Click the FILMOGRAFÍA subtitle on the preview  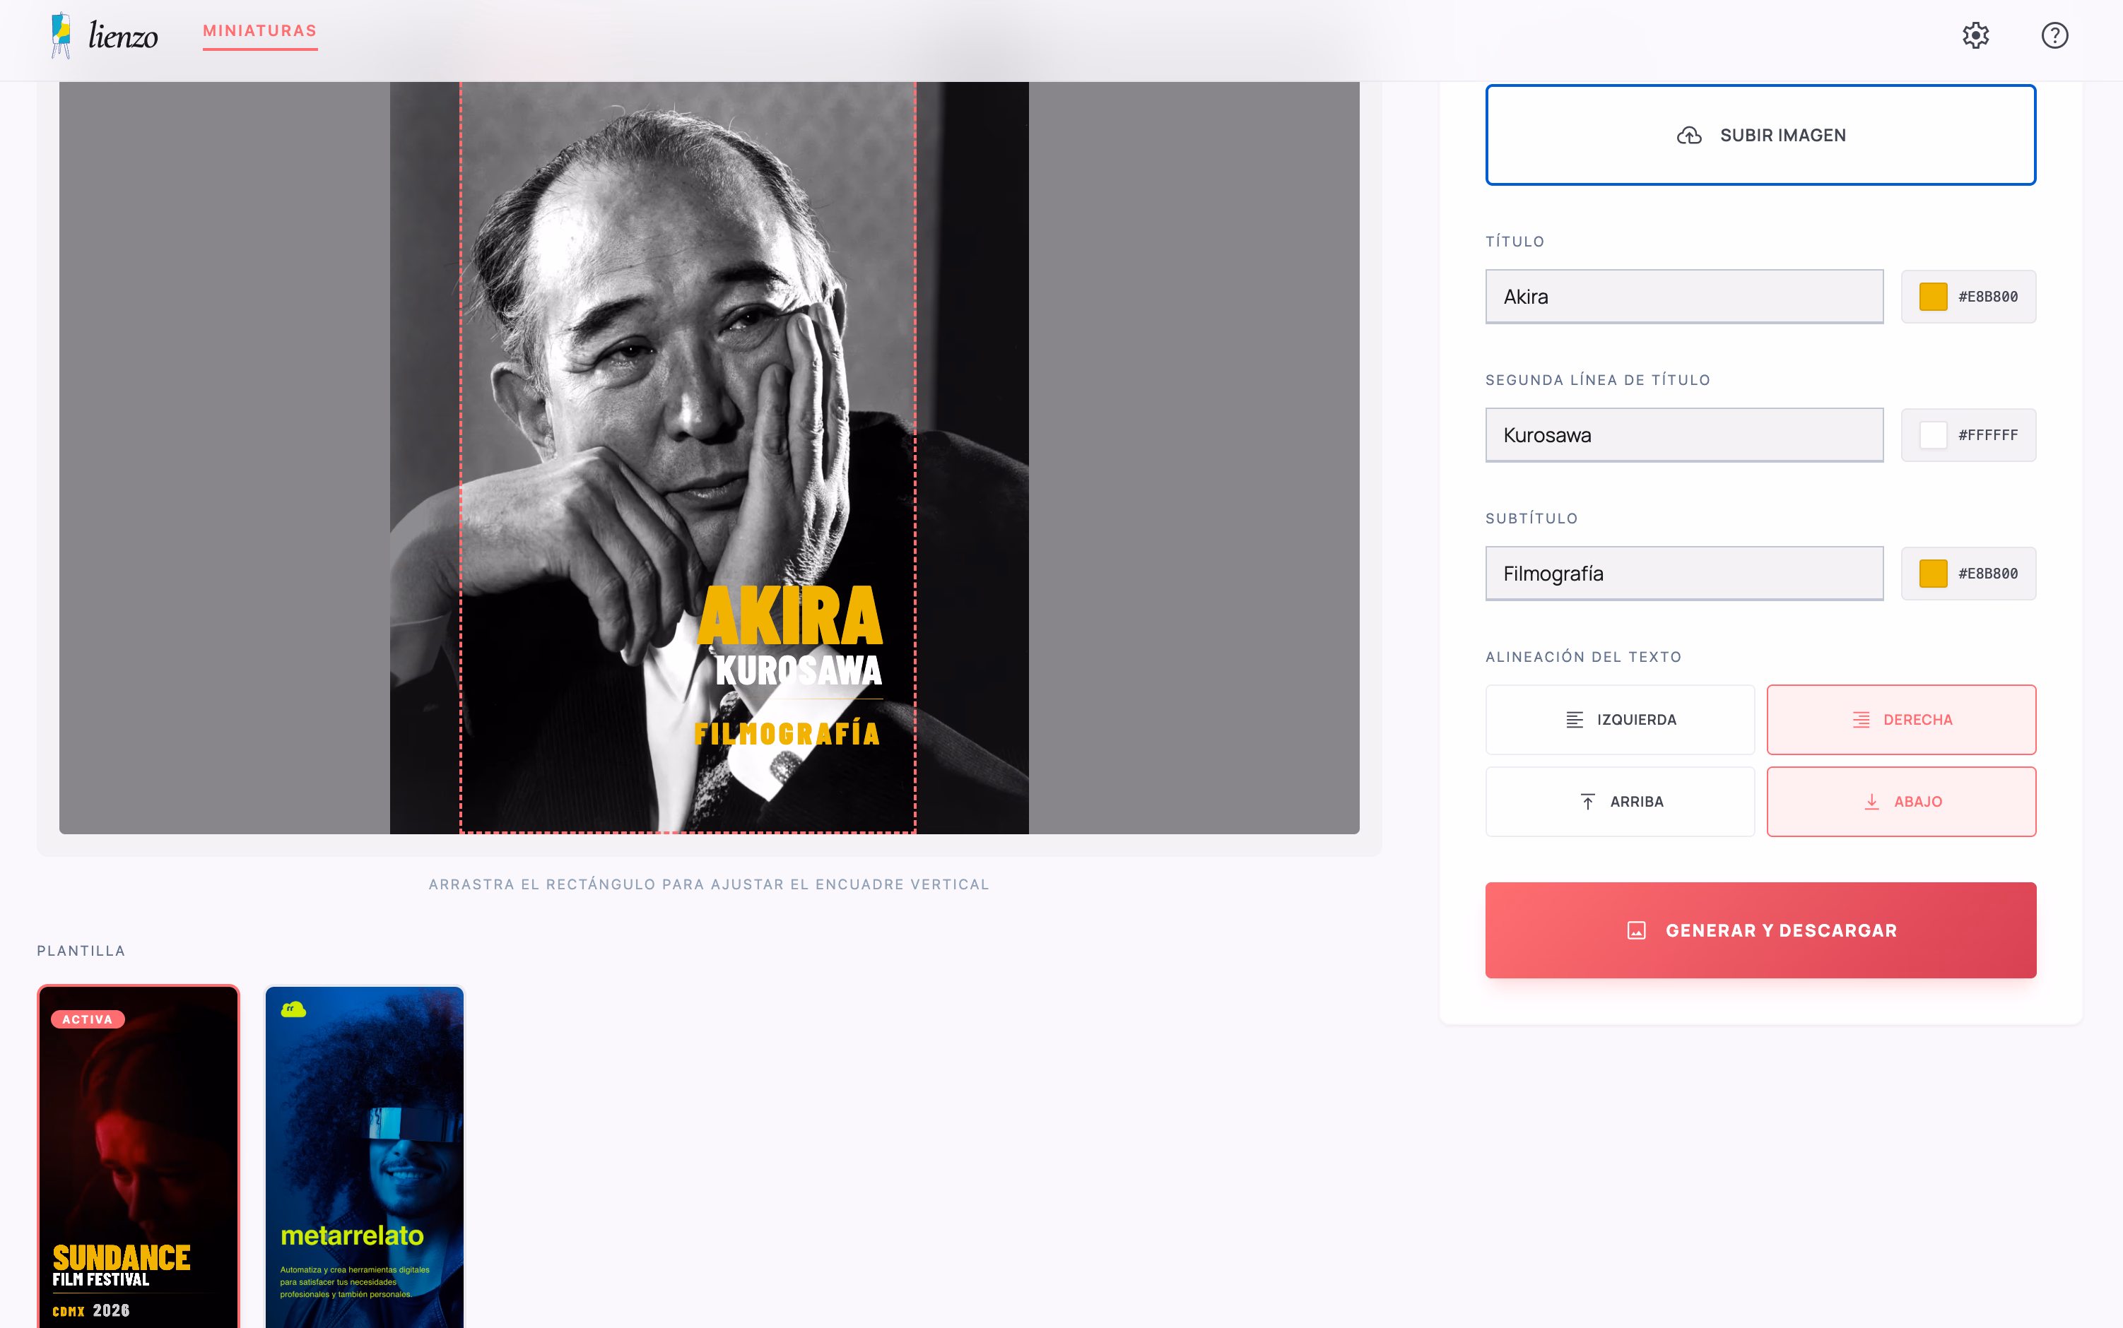787,733
